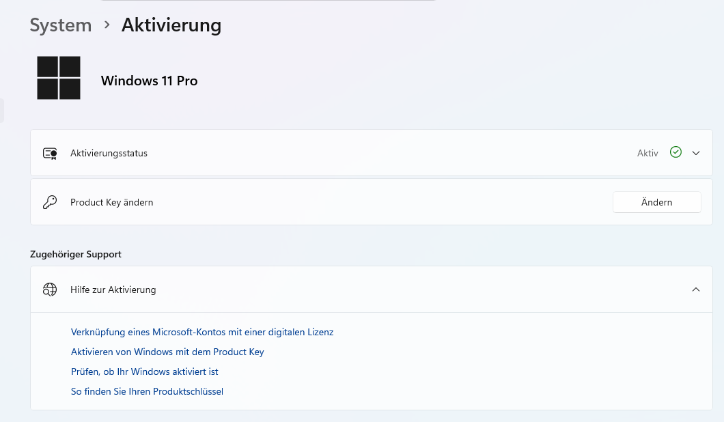Click the Ändern button
The width and height of the screenshot is (724, 422).
656,202
